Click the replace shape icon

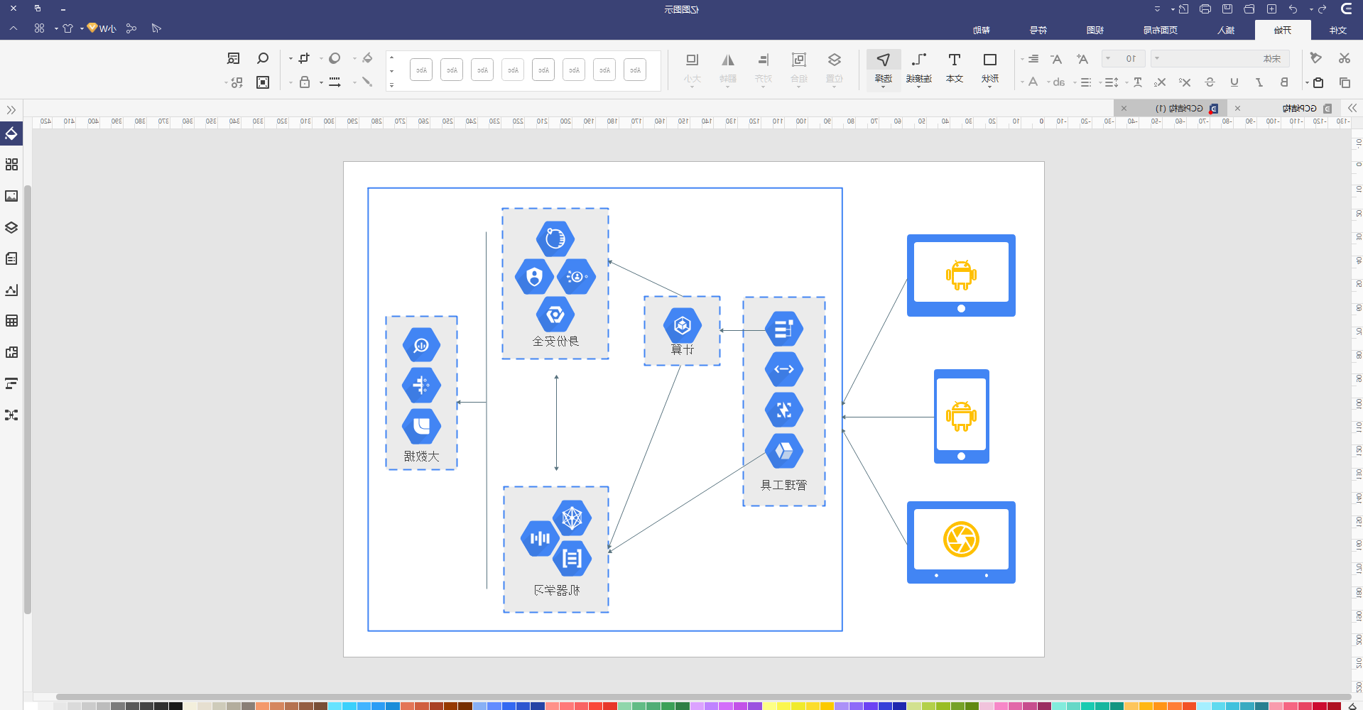[x=237, y=82]
